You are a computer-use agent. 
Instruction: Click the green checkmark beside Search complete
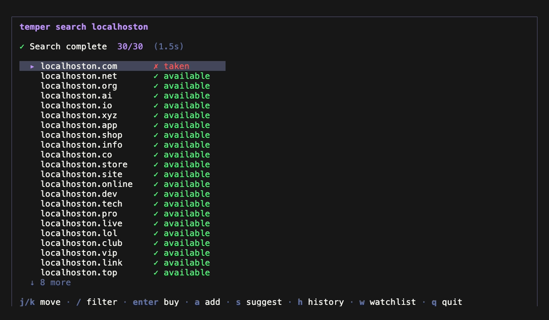click(22, 47)
